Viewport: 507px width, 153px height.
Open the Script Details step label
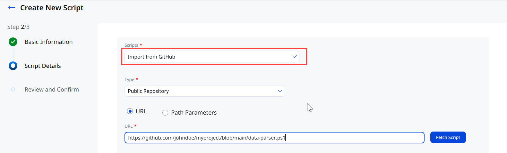pyautogui.click(x=43, y=66)
